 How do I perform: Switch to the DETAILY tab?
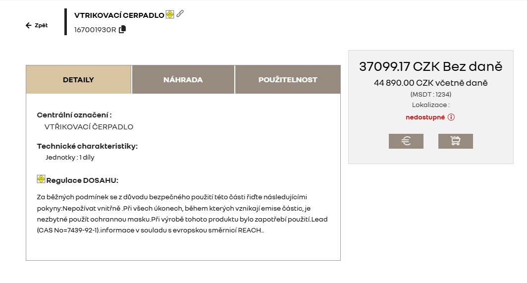pos(78,80)
